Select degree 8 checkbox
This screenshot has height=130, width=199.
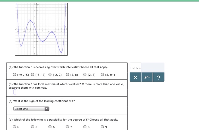tap(85, 127)
